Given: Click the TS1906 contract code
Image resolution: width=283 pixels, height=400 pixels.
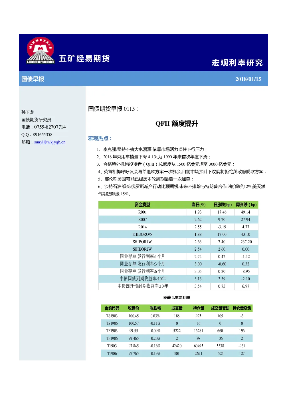Looking at the screenshot, I should point(112,323).
